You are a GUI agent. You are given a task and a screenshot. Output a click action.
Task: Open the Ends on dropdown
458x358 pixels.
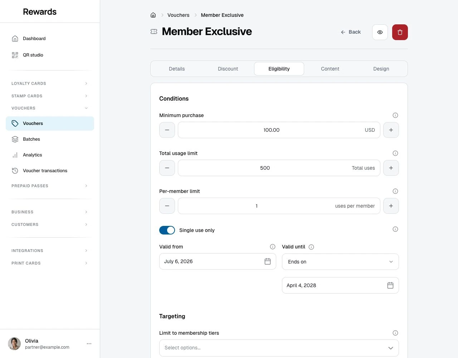[340, 262]
